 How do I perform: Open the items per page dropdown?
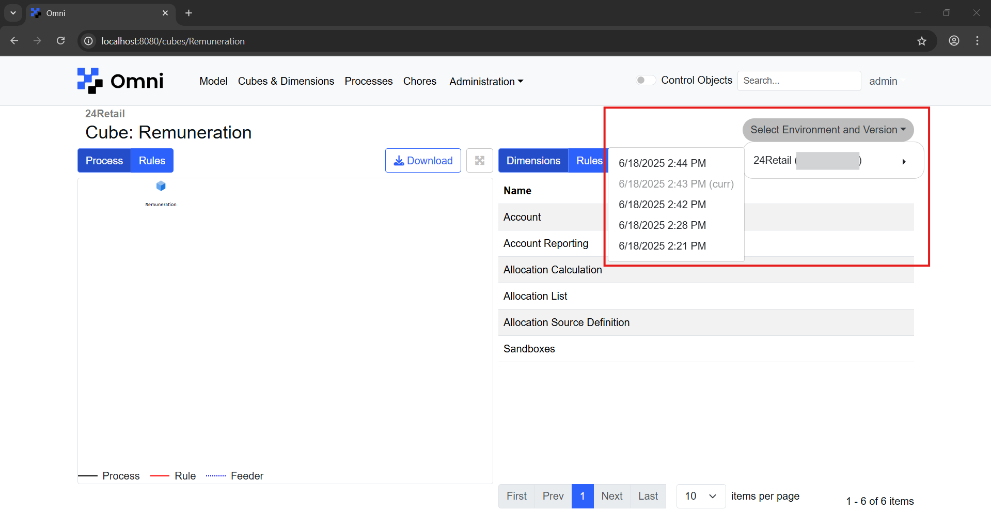(701, 496)
